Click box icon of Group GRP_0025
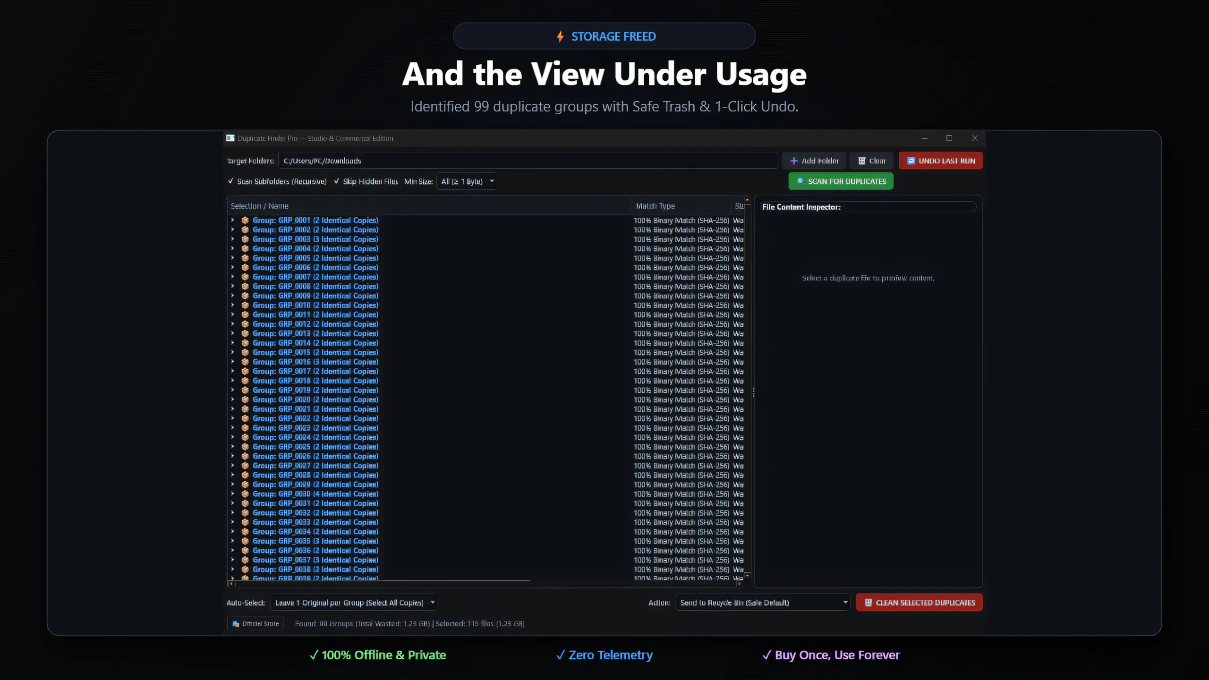The image size is (1209, 680). 245,447
